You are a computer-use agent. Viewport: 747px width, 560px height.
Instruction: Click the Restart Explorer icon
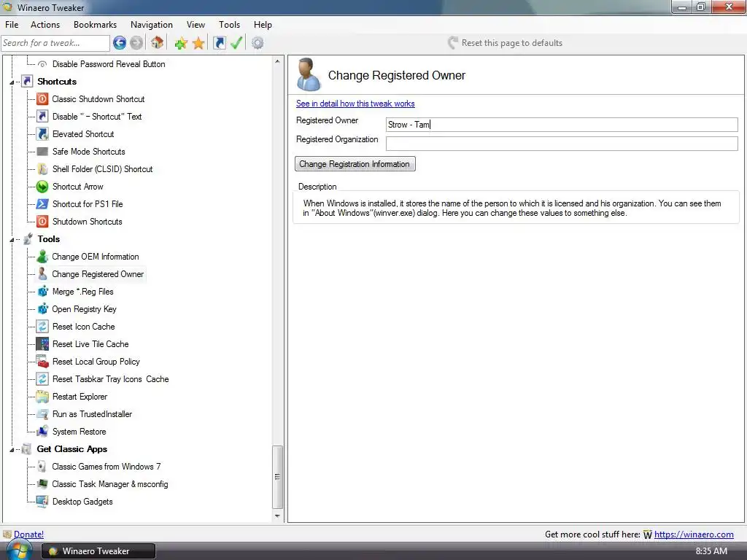click(x=42, y=397)
